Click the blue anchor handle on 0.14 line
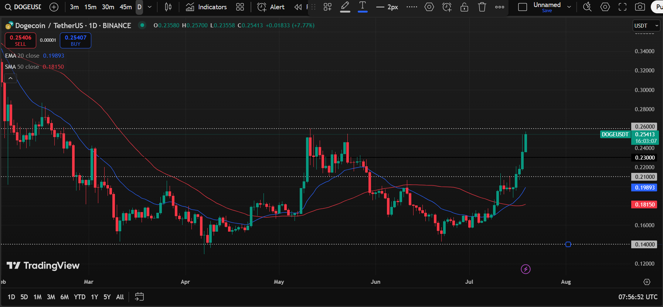Screen dimensions: 663x307 click(x=568, y=244)
